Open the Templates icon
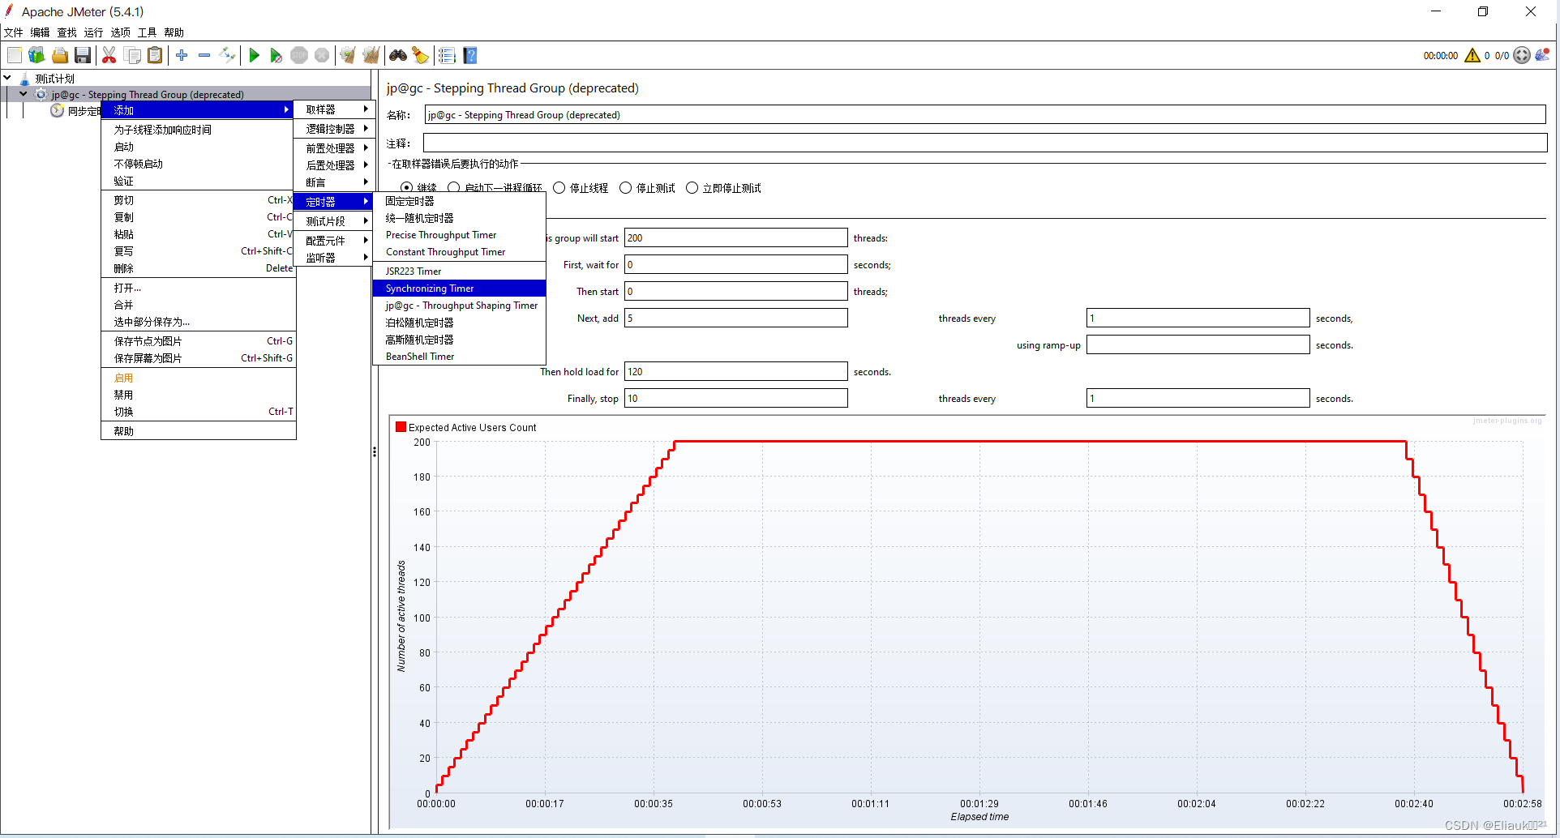 tap(36, 55)
